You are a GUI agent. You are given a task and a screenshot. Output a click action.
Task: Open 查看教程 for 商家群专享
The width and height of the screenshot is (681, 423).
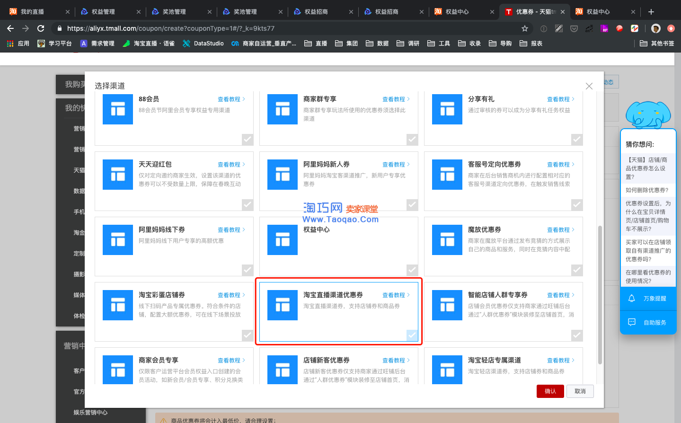396,99
